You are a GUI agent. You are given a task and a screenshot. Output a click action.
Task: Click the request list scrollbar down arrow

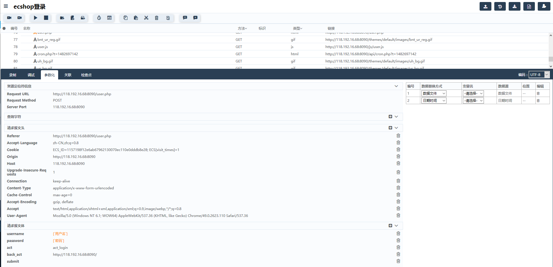(x=551, y=66)
